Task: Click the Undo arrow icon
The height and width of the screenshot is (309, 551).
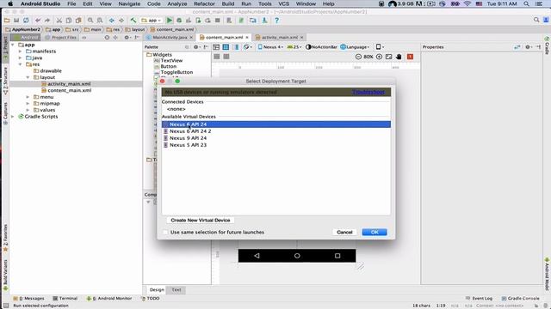Action: 38,21
